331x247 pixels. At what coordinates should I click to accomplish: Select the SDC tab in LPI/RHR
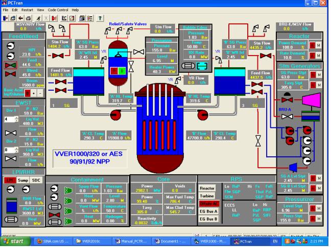coord(36,180)
